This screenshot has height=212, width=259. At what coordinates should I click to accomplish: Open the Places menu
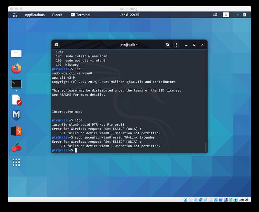57,15
